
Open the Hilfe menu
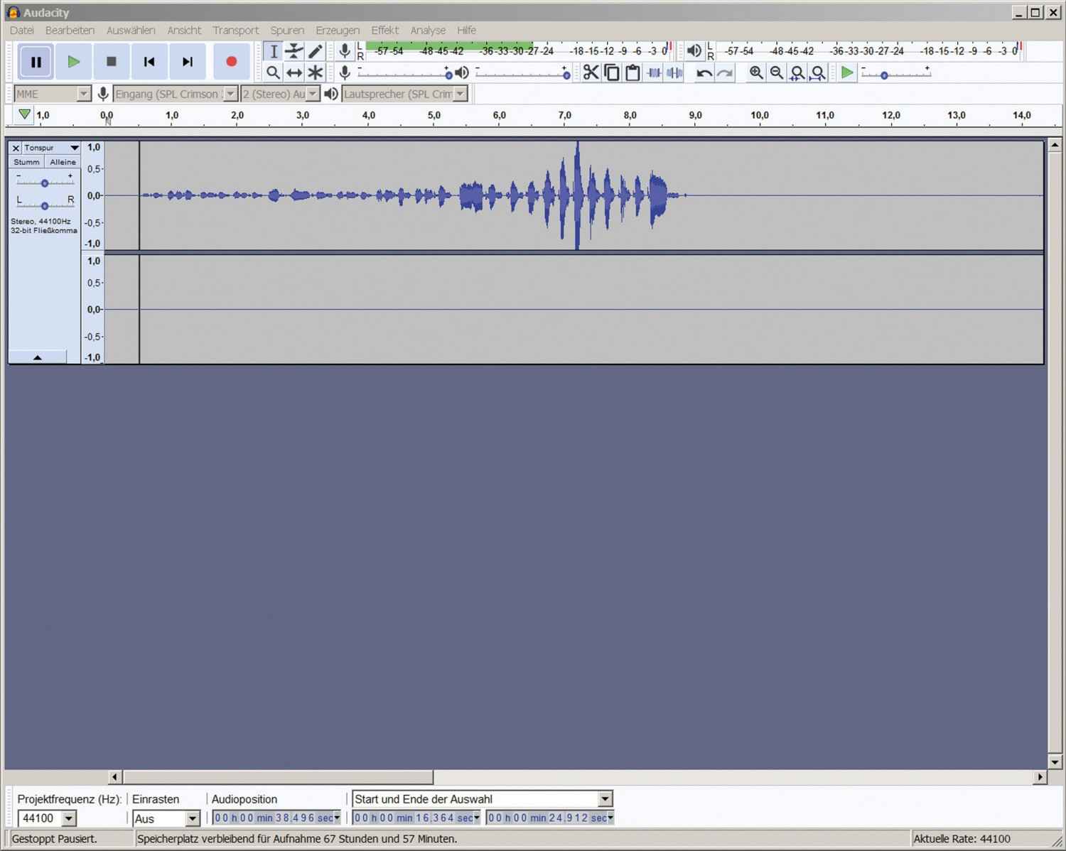pyautogui.click(x=466, y=31)
